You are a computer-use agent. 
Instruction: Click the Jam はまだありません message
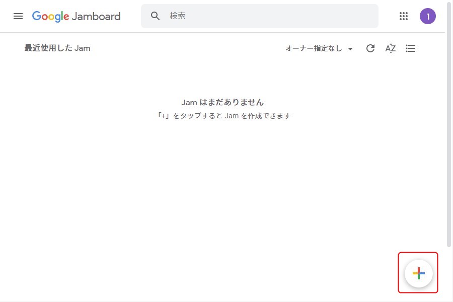click(x=222, y=102)
